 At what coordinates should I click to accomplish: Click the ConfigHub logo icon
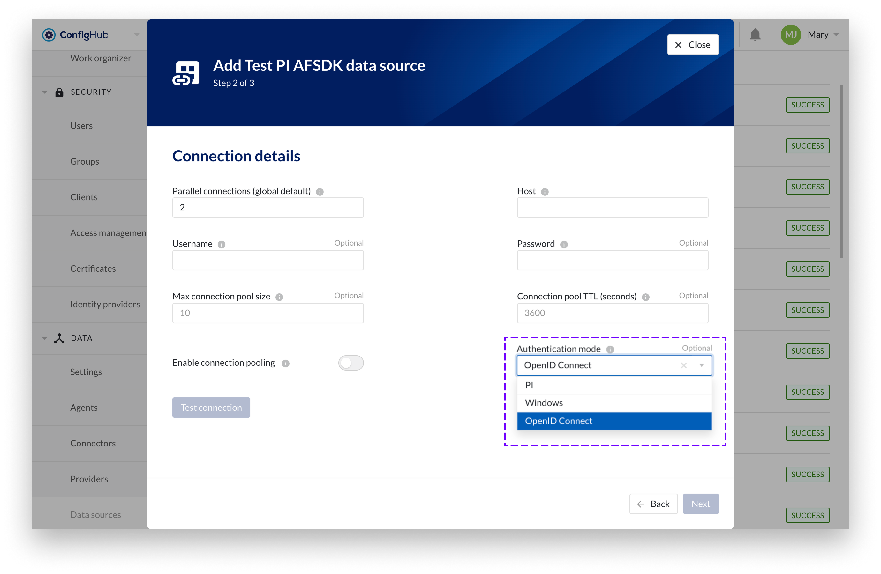point(49,35)
